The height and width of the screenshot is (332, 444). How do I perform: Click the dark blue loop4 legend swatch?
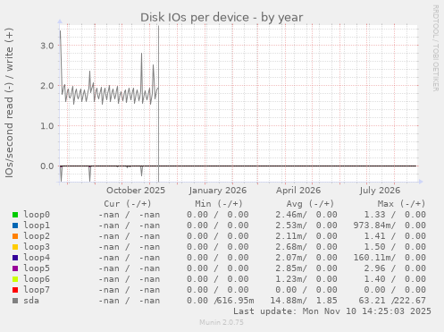[x=15, y=258]
